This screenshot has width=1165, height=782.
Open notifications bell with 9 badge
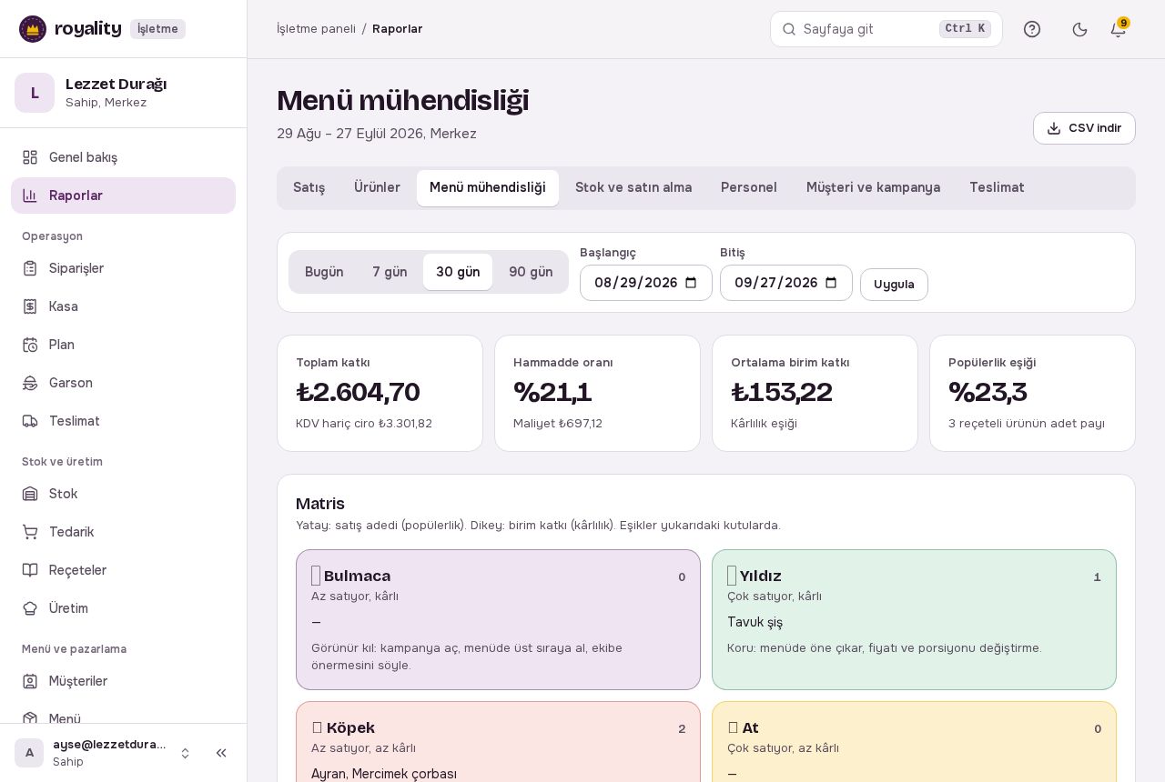click(1119, 29)
